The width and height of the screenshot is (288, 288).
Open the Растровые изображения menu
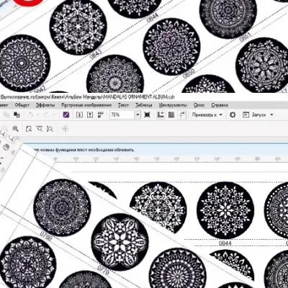(x=86, y=105)
